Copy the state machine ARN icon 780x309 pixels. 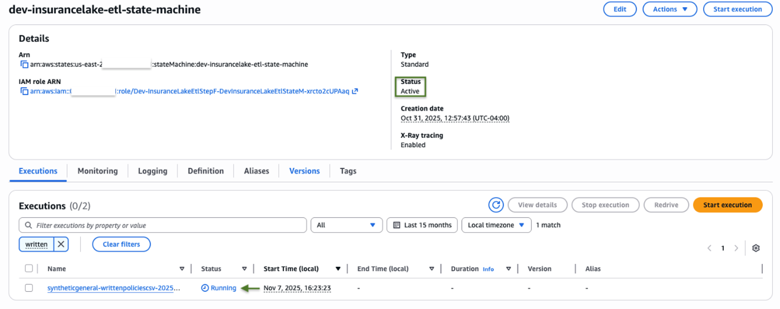click(x=24, y=64)
